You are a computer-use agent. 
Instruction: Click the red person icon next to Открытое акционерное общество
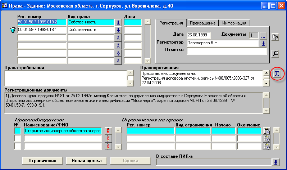point(108,131)
